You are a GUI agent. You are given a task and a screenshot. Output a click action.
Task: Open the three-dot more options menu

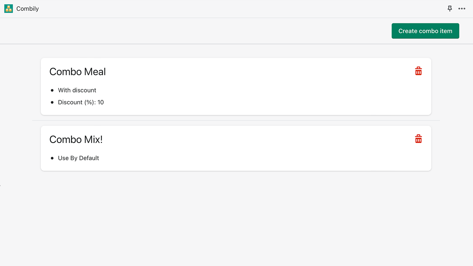tap(462, 9)
